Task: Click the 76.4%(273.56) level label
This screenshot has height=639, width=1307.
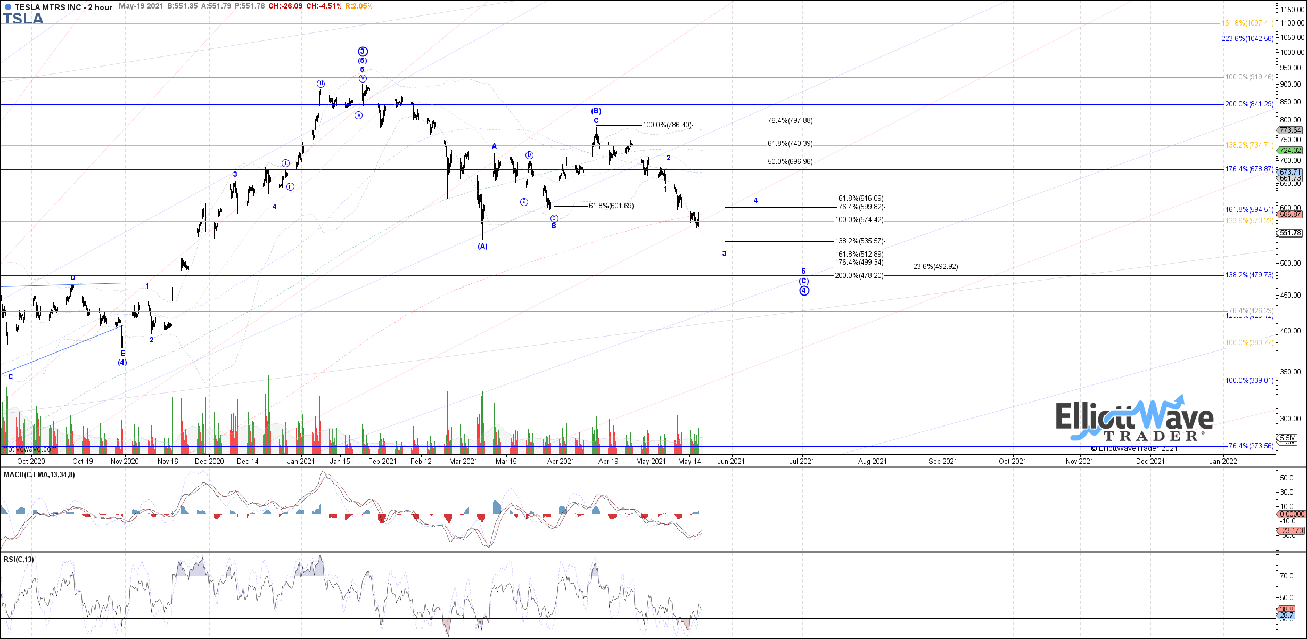Action: (x=1251, y=446)
